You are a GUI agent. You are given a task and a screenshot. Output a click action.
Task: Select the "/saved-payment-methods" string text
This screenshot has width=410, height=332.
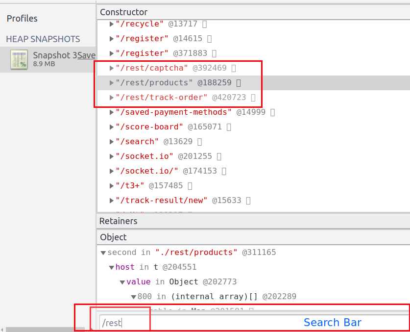[x=173, y=112]
